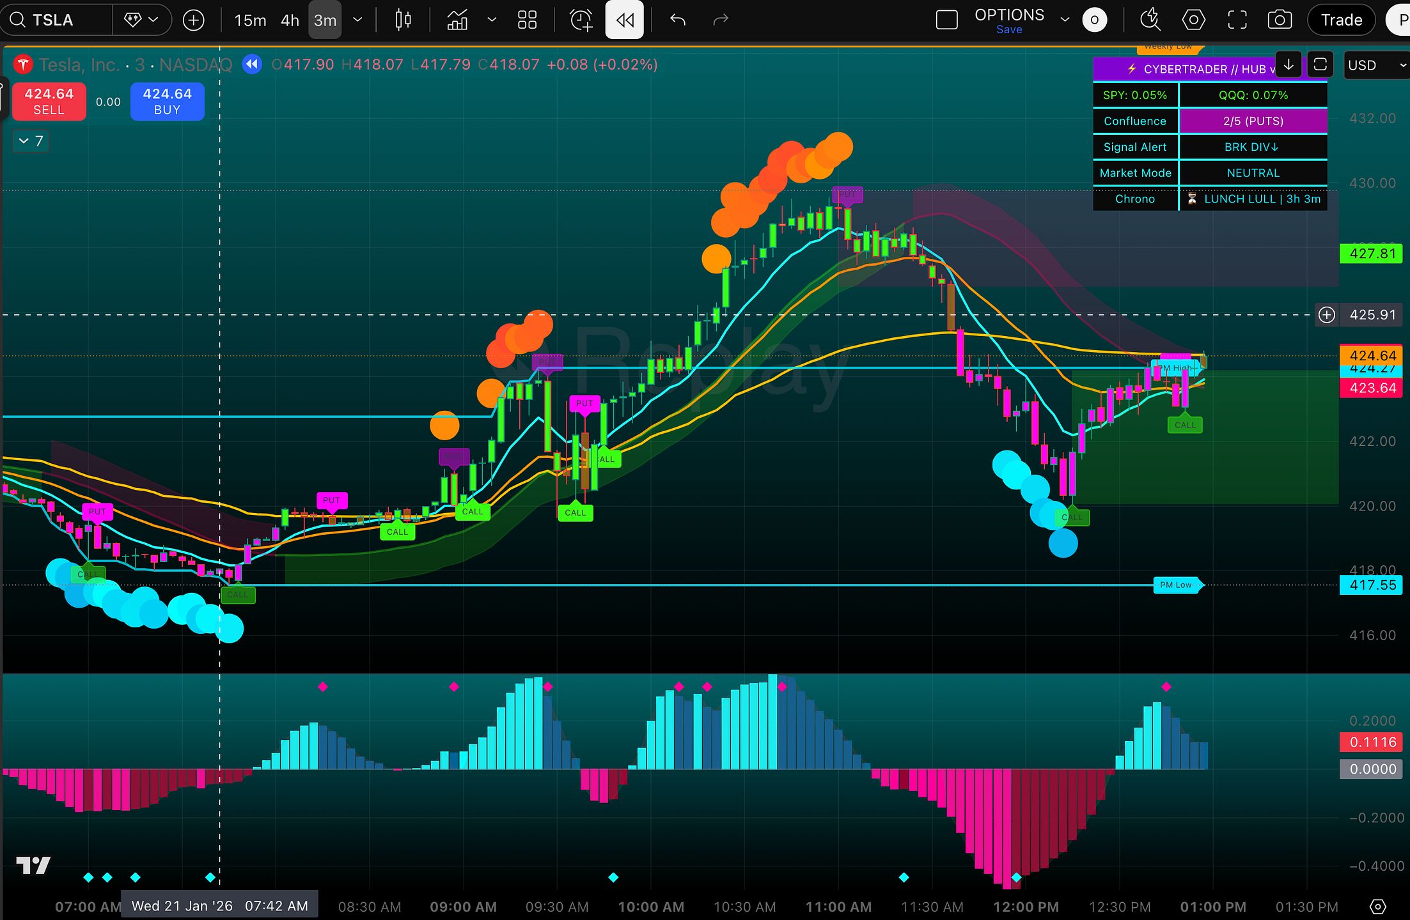
Task: Click the red 0.1116 oscillator value label
Action: 1372,742
